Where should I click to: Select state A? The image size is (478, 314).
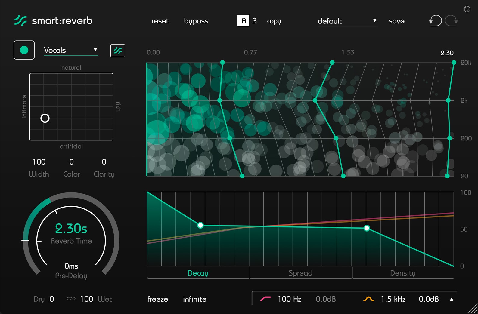coord(243,20)
